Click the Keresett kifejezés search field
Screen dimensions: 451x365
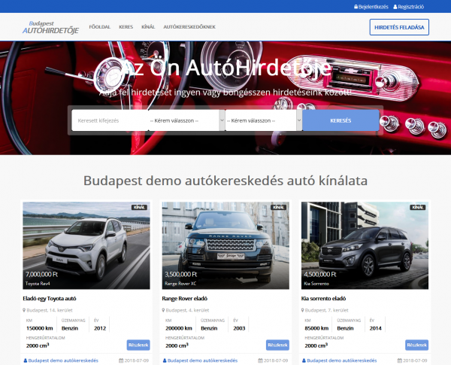(110, 120)
